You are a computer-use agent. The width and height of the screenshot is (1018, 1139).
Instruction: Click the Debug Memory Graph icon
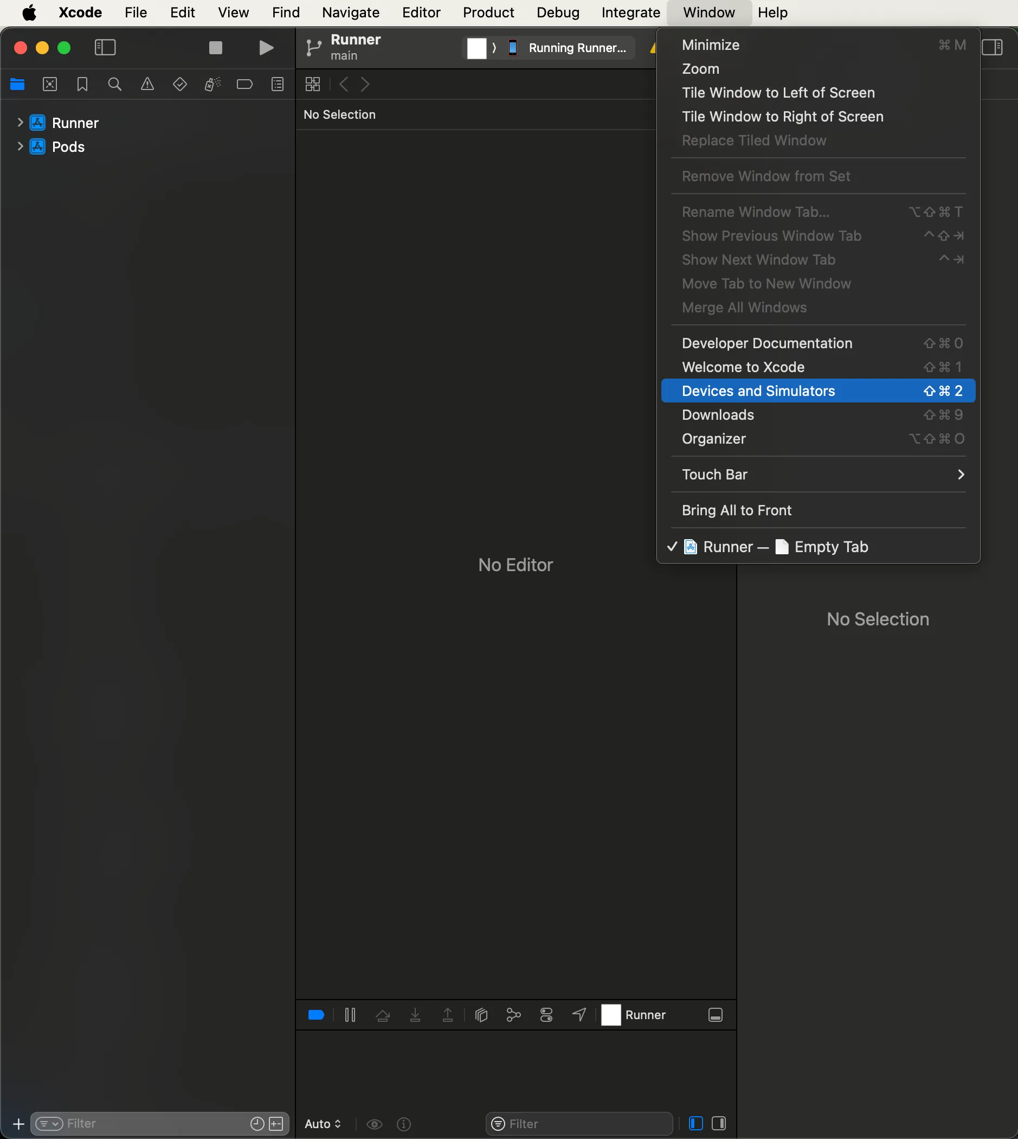tap(513, 1015)
